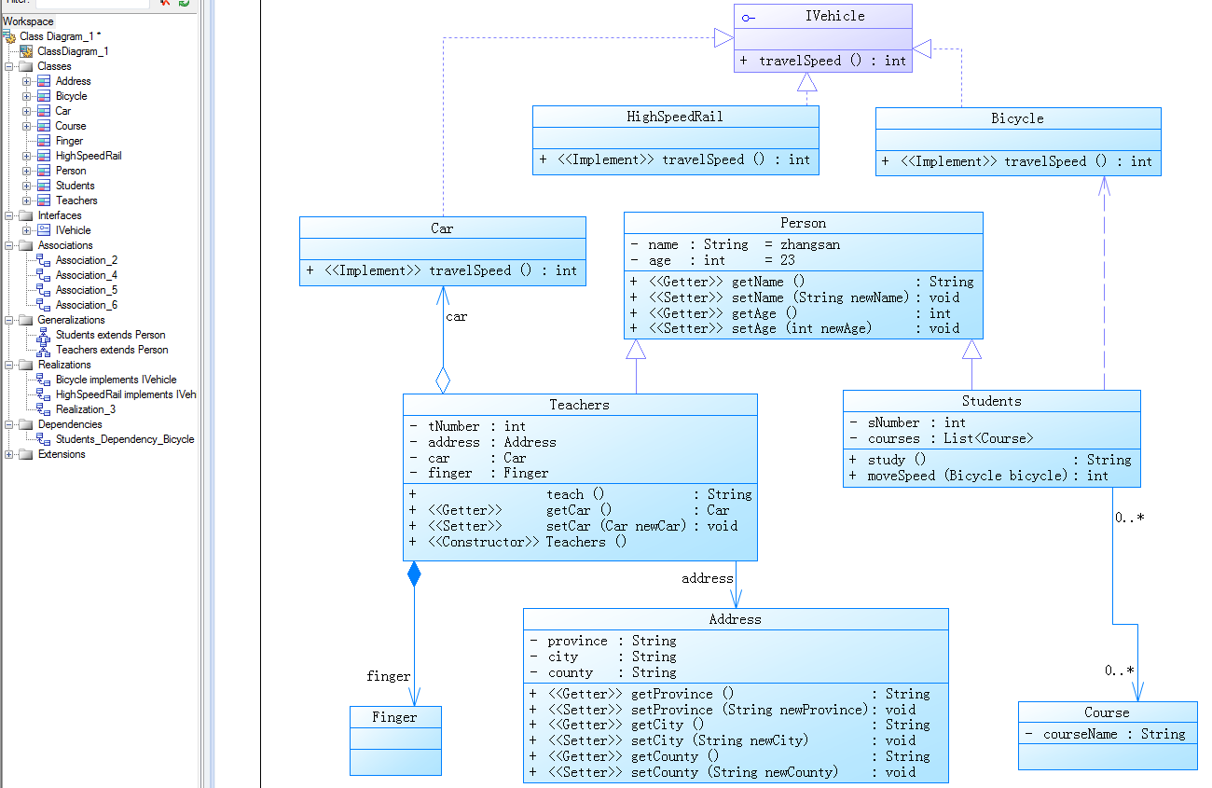The image size is (1212, 788).
Task: Expand the Address class node
Action: point(27,81)
